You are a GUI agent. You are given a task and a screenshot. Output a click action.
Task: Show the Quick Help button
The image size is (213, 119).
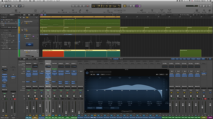coord(13,6)
